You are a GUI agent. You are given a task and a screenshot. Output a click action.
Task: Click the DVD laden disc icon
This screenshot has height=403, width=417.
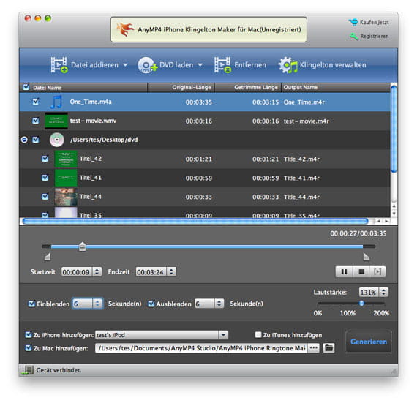[x=147, y=65]
